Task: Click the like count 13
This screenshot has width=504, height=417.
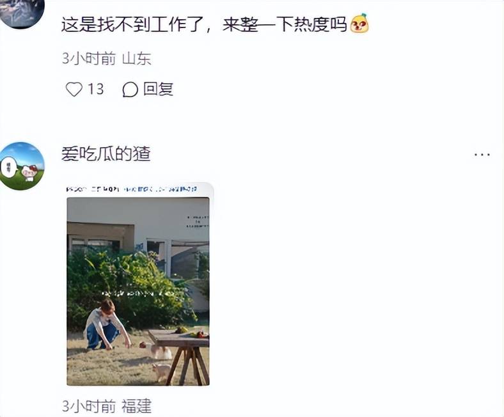Action: [95, 89]
